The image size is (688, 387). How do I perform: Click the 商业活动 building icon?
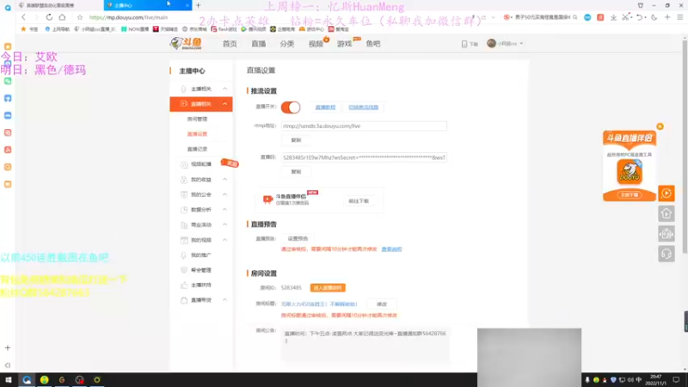pyautogui.click(x=184, y=224)
